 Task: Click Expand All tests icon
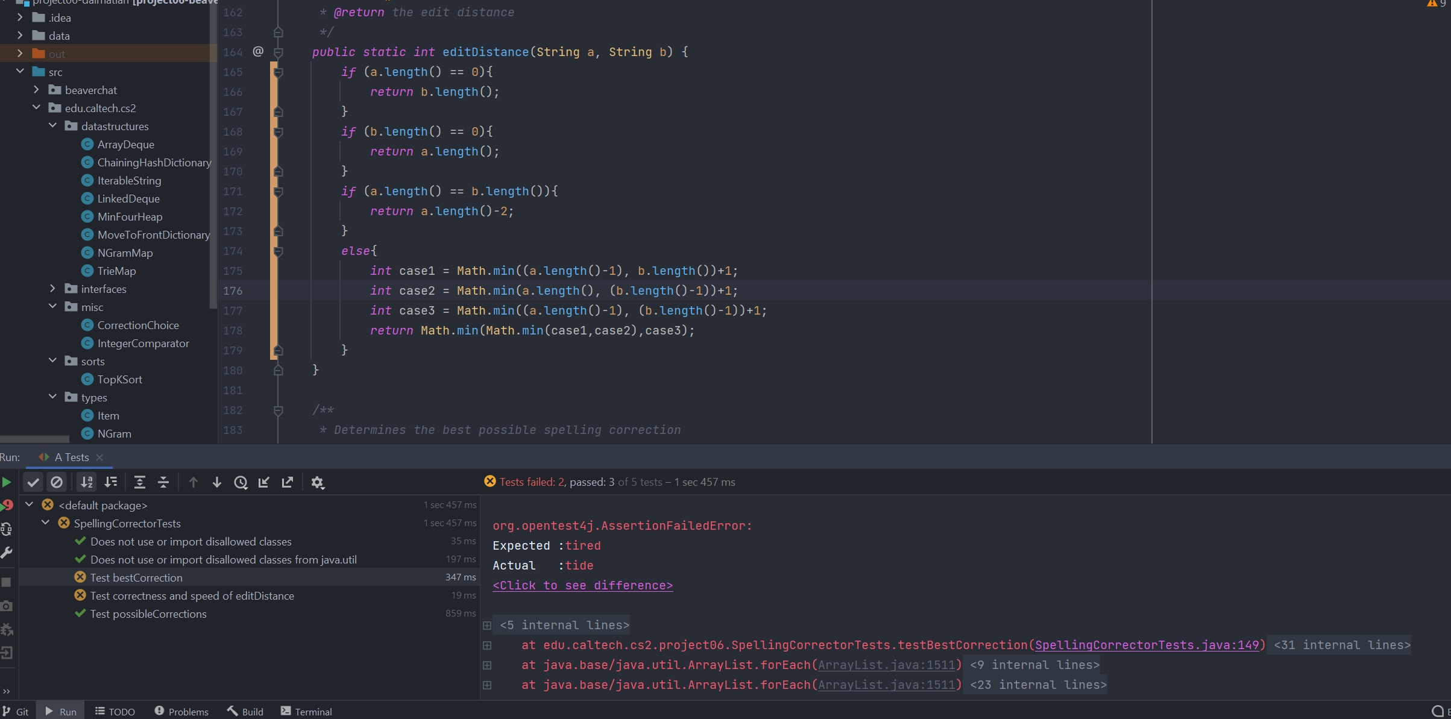click(140, 482)
